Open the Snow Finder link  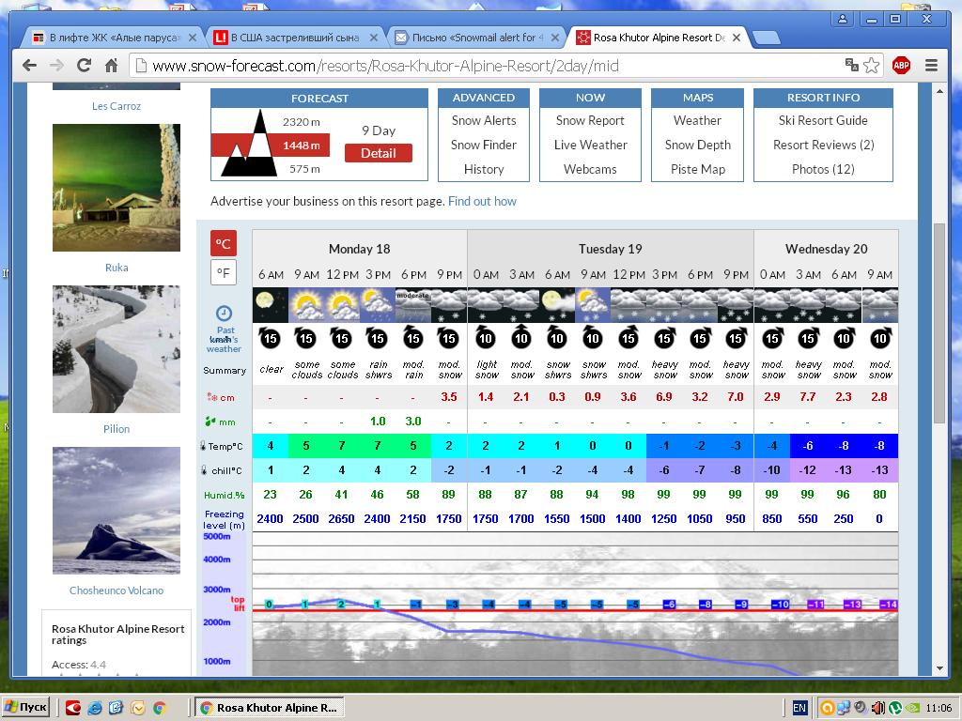tap(484, 145)
